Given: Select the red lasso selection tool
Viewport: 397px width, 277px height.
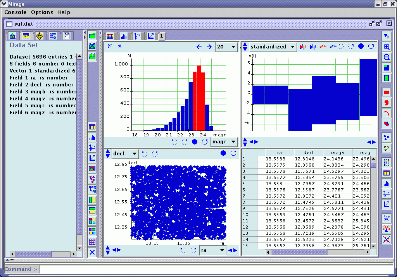Looking at the screenshot, I should pyautogui.click(x=387, y=103).
